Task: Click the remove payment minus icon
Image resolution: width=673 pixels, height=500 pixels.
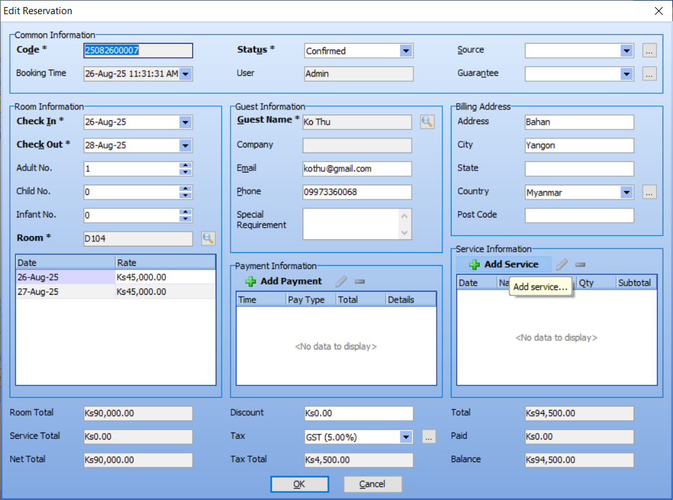Action: [360, 281]
